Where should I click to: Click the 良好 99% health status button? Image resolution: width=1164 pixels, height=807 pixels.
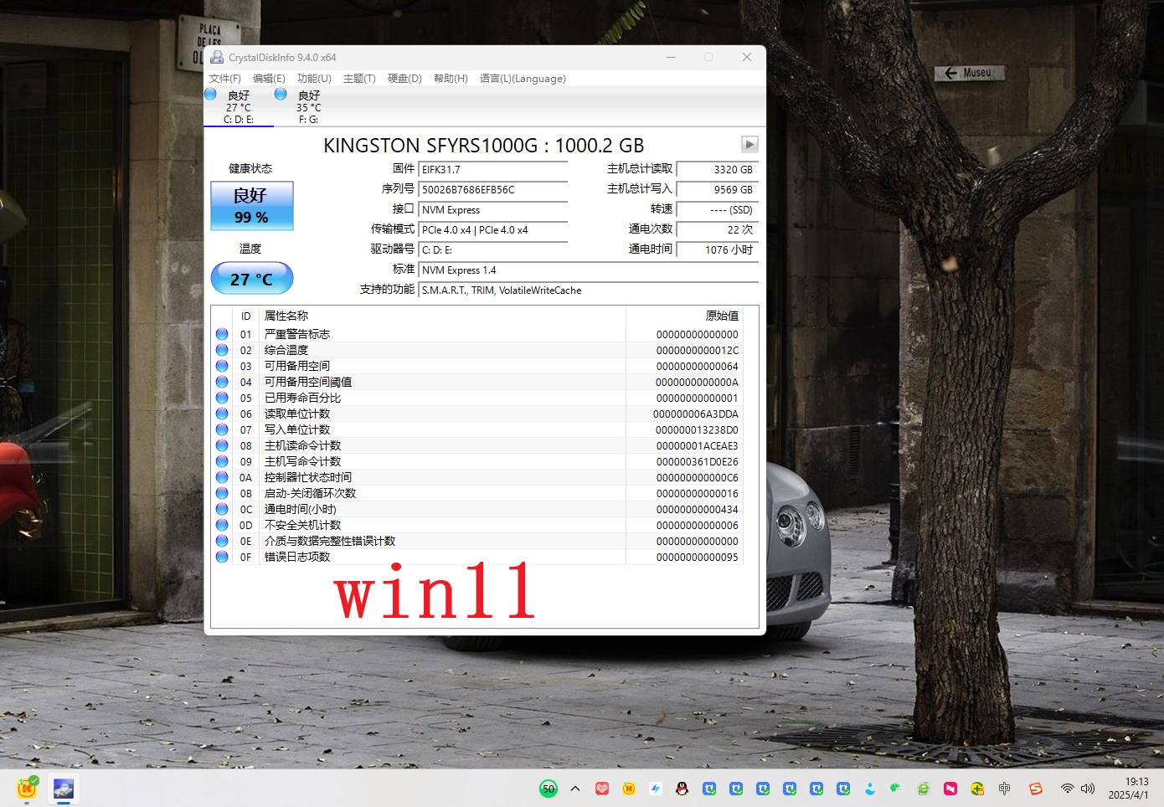(251, 206)
